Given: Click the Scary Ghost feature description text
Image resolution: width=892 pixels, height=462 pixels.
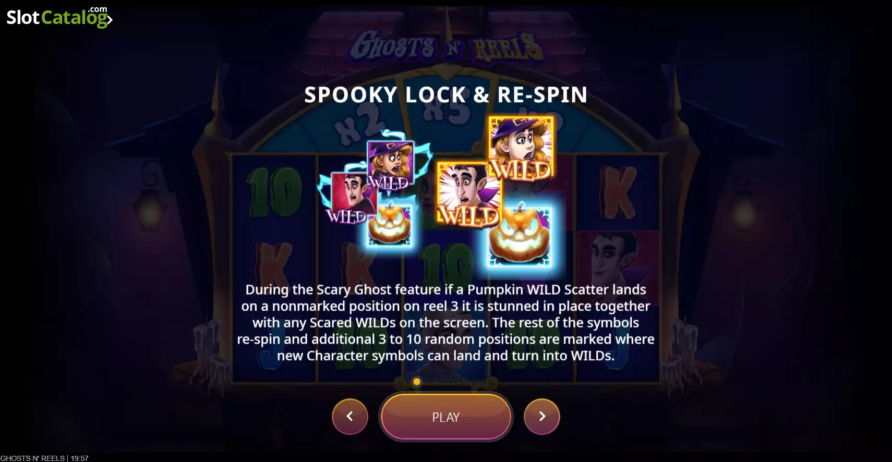Looking at the screenshot, I should coord(446,322).
